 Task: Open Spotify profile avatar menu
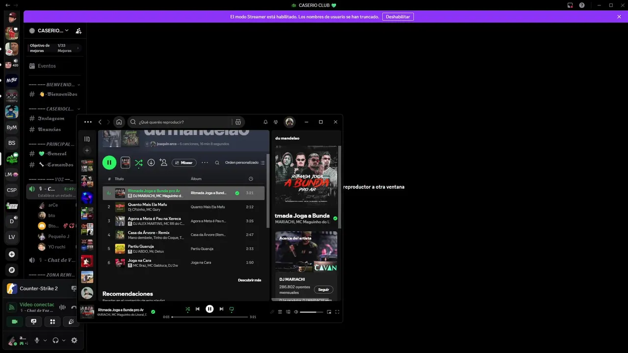(x=289, y=122)
